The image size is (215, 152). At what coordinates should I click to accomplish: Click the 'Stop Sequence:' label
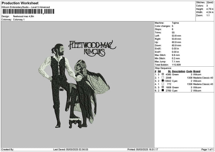coord(163,68)
